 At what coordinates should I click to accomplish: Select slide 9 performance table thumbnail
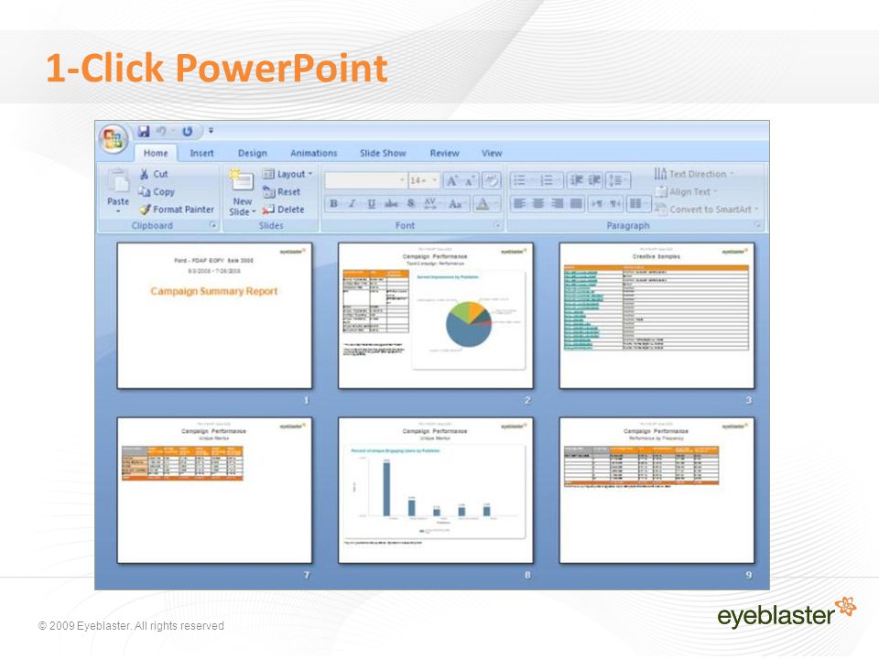coord(657,491)
